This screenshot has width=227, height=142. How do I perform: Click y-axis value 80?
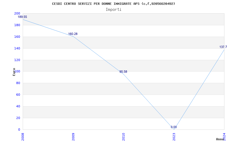pos(18,83)
